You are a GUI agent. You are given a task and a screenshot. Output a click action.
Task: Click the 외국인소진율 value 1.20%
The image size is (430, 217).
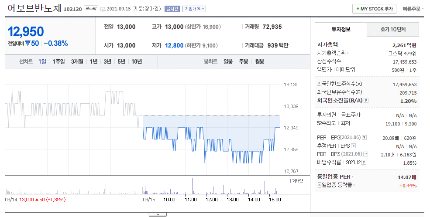pyautogui.click(x=408, y=101)
